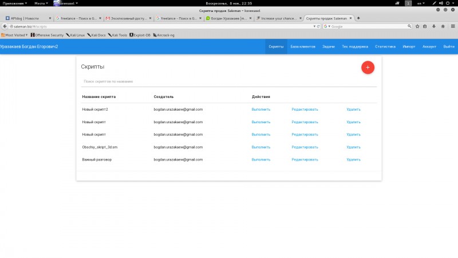
Task: Open the Kali Linux bookmark
Action: pyautogui.click(x=76, y=35)
